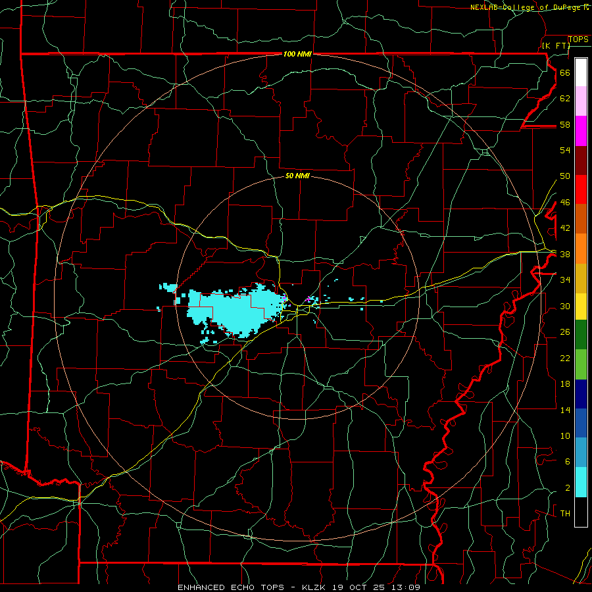Select the orange 42 kft legend swatch

581,249
